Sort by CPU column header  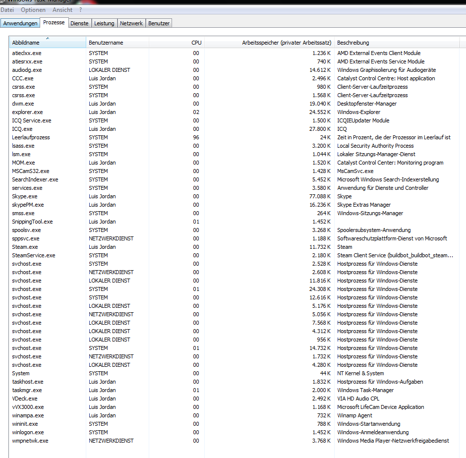(x=176, y=43)
